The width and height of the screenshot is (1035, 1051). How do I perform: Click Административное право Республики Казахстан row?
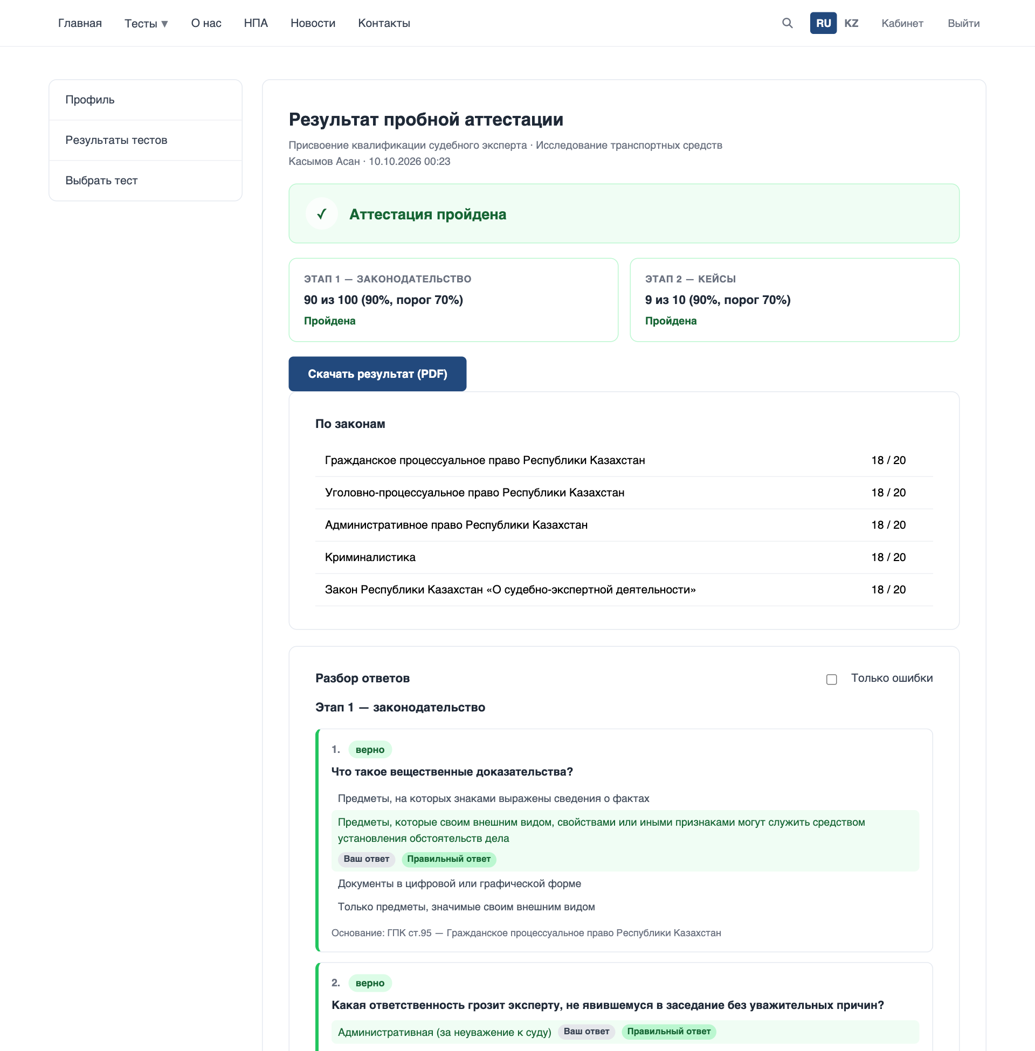click(x=624, y=525)
